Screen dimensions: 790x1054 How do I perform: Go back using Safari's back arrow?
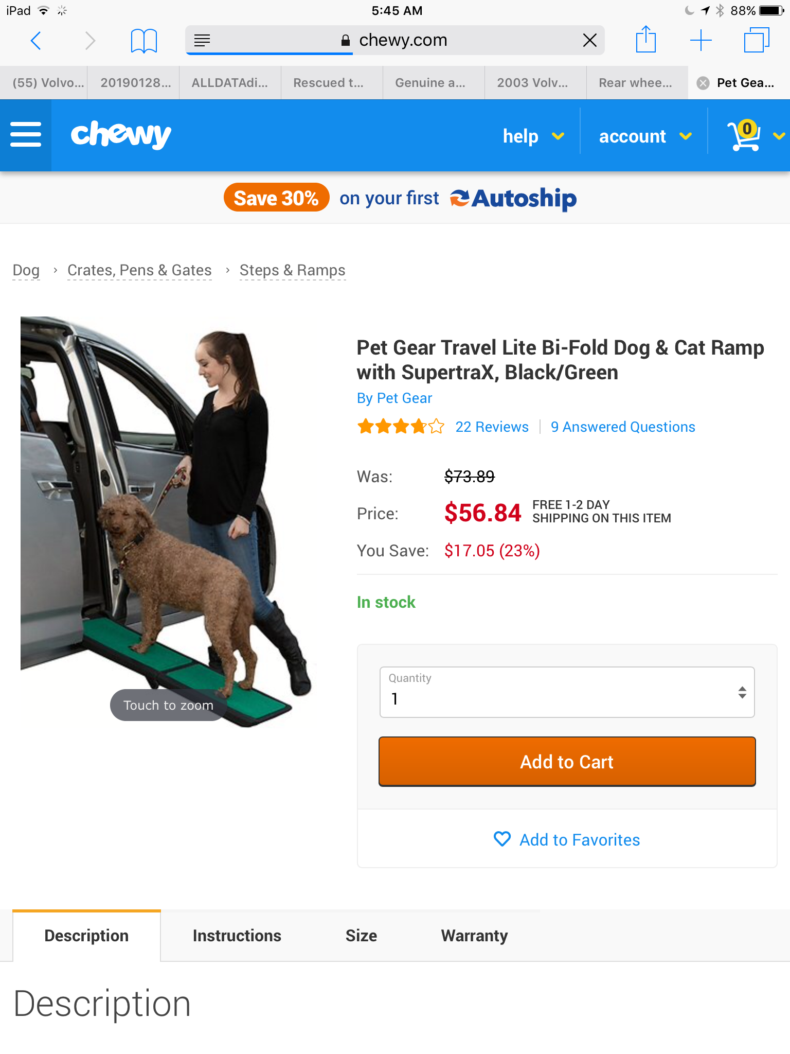35,40
